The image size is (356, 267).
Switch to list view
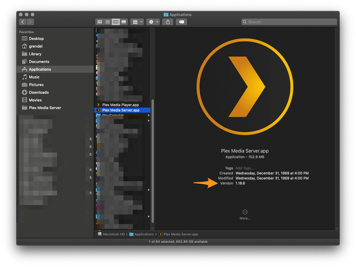click(x=108, y=22)
